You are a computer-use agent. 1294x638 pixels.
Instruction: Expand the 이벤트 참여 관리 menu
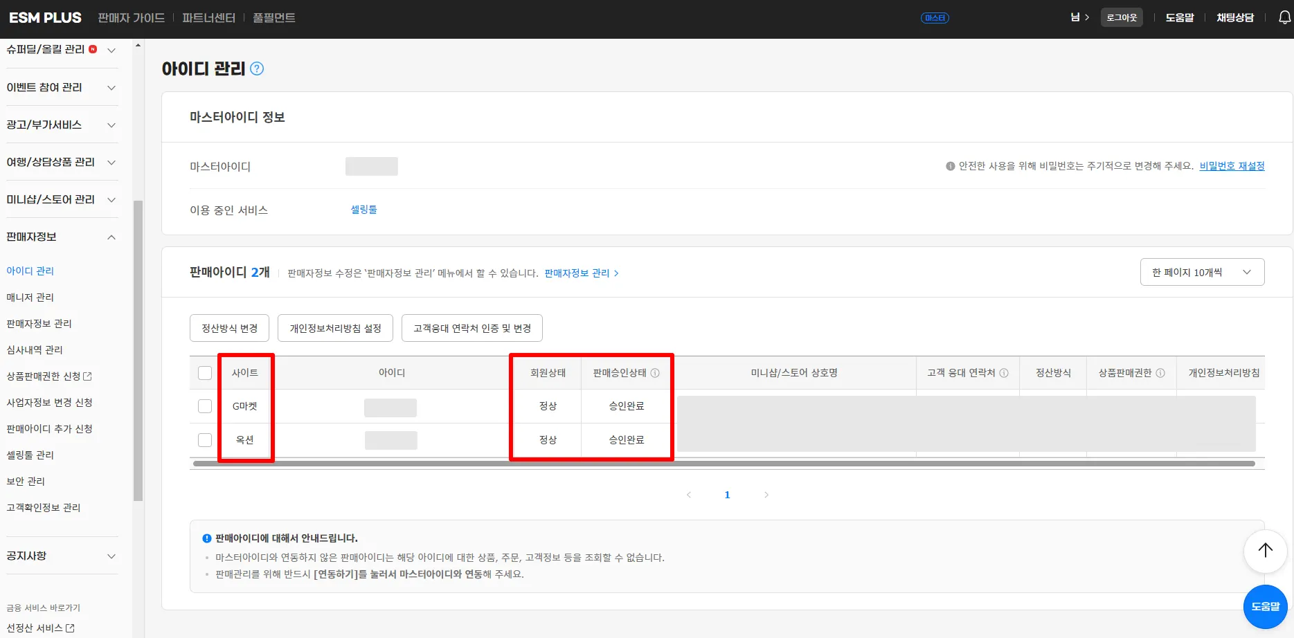tap(111, 88)
